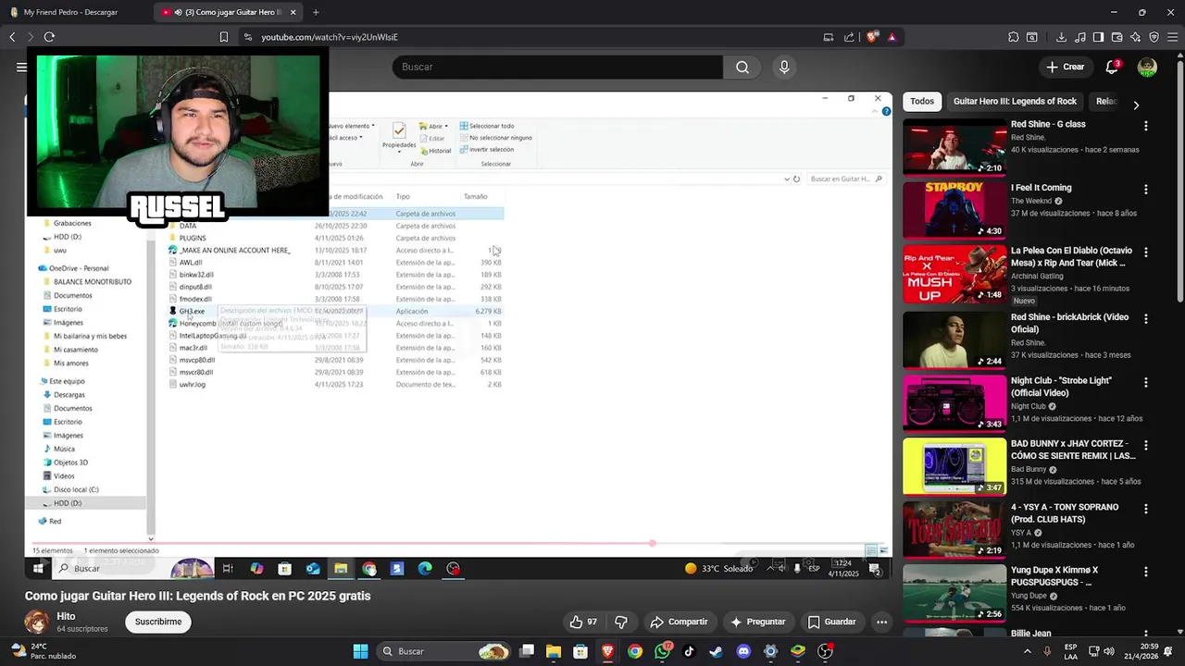This screenshot has height=666, width=1185.
Task: Open the Brave VPN shield icon
Action: click(1154, 37)
